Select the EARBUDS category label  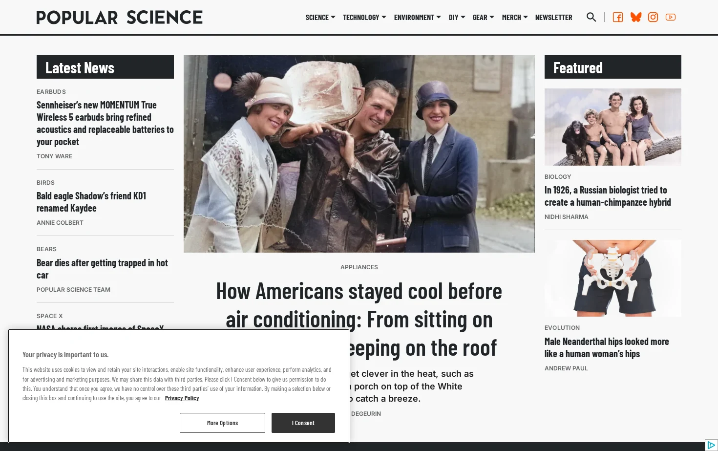(51, 92)
